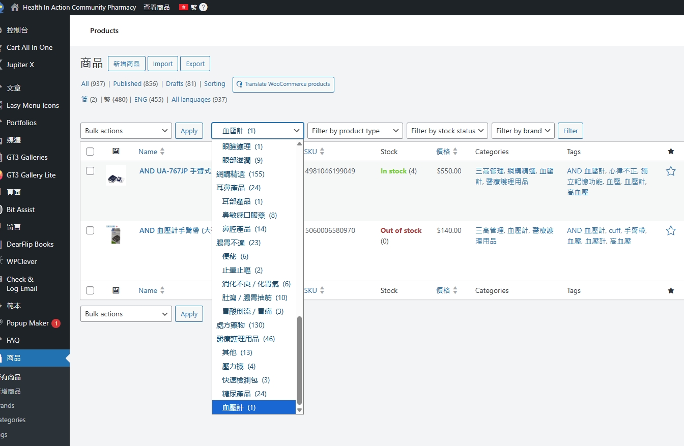Check the select-all checkbox in table header
684x446 pixels.
90,152
